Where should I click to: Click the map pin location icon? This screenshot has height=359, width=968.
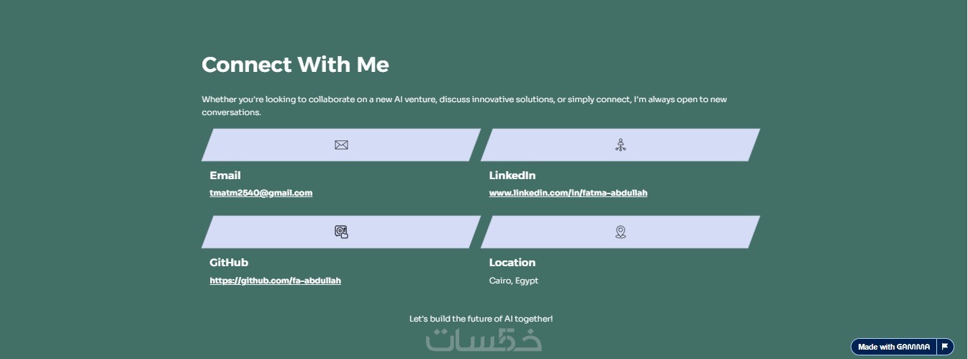click(x=620, y=232)
